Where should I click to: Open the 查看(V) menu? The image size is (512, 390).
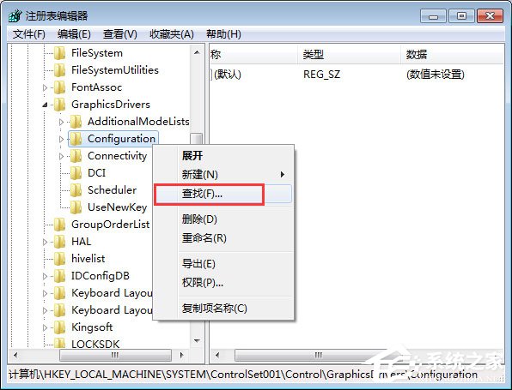[119, 34]
